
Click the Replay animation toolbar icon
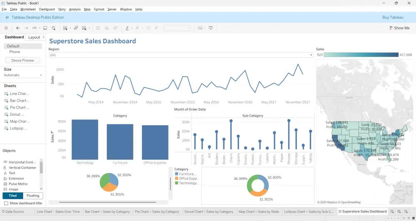(x=35, y=28)
